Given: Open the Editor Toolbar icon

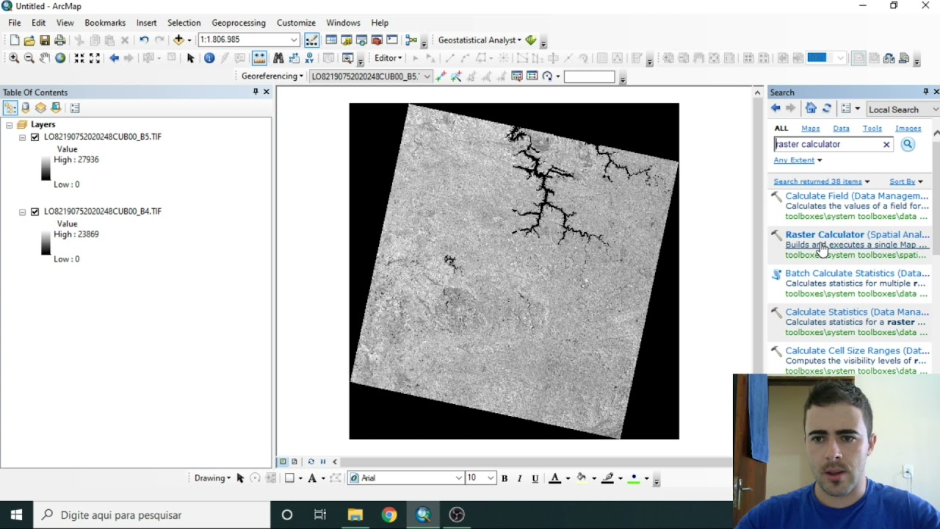Looking at the screenshot, I should 312,40.
